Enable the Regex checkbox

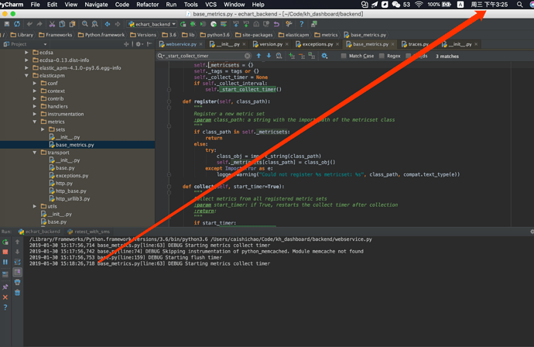coord(382,56)
